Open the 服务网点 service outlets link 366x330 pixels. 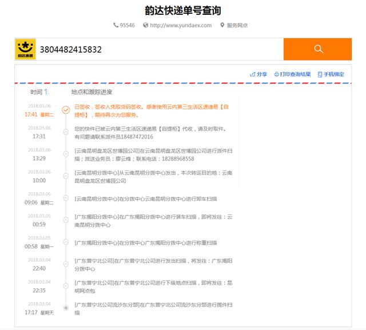237,25
